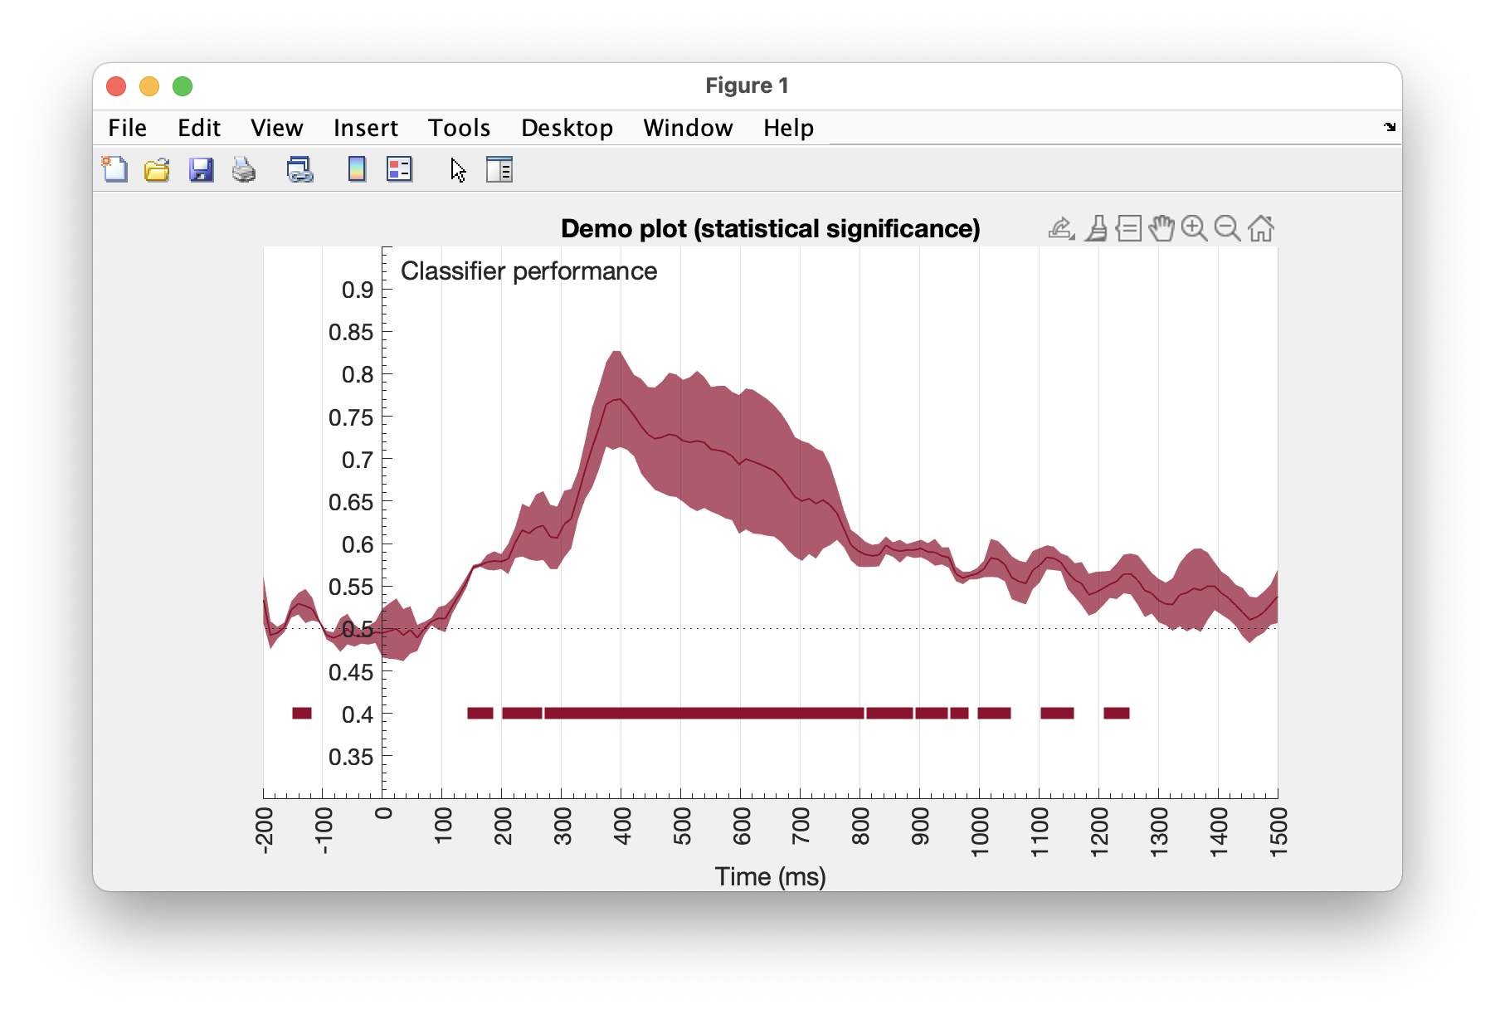Insert a colorbar with the toolbar icon
The width and height of the screenshot is (1495, 1014).
point(357,169)
